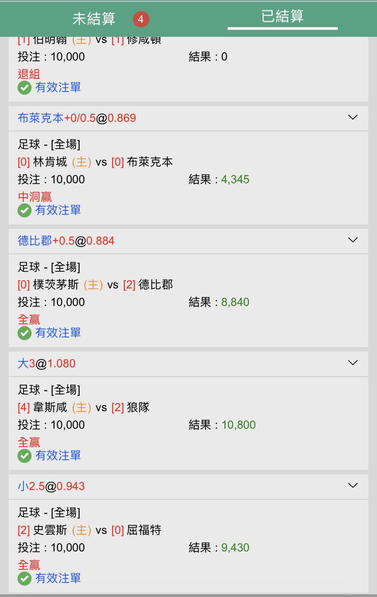Tap green checkmark under 韋斯咸 bet
The image size is (377, 597).
[24, 456]
